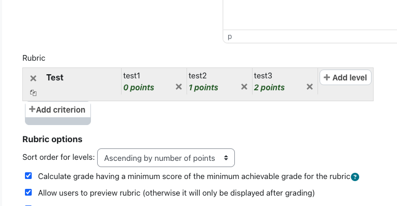Add a new criterion to rubric
This screenshot has height=206, width=397.
tap(58, 109)
